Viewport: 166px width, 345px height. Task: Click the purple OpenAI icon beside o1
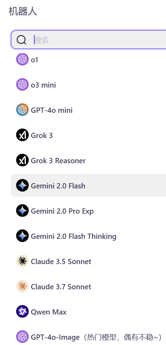coord(22,60)
